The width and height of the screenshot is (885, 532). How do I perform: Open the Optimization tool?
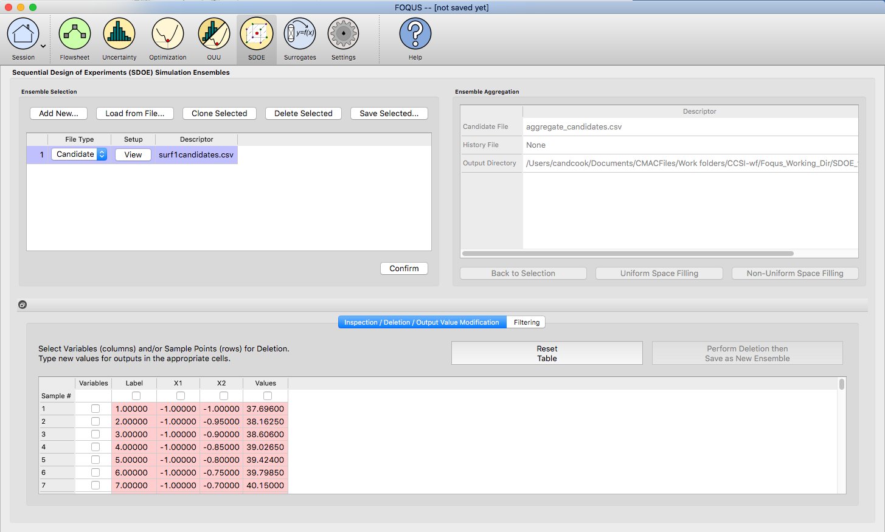coord(168,34)
